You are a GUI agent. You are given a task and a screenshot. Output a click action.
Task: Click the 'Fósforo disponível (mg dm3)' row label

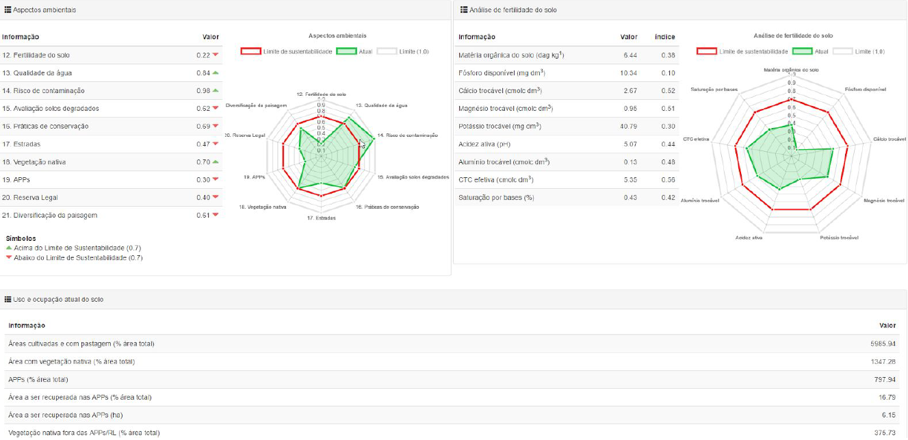(501, 73)
